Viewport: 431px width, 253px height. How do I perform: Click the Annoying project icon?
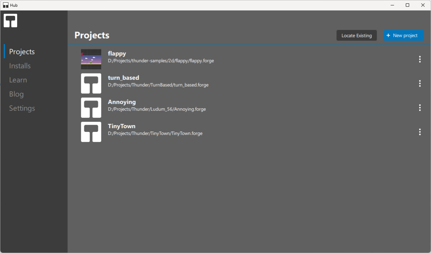coord(91,108)
